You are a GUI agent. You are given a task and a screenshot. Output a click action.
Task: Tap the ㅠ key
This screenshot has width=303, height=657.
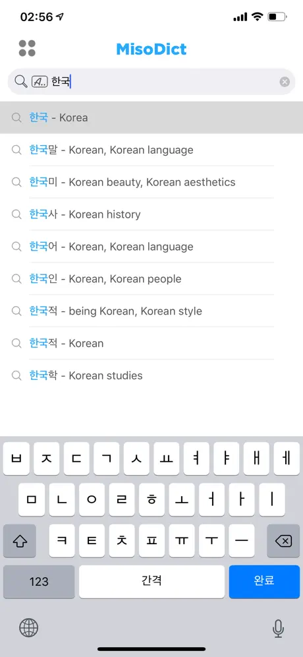tap(182, 540)
